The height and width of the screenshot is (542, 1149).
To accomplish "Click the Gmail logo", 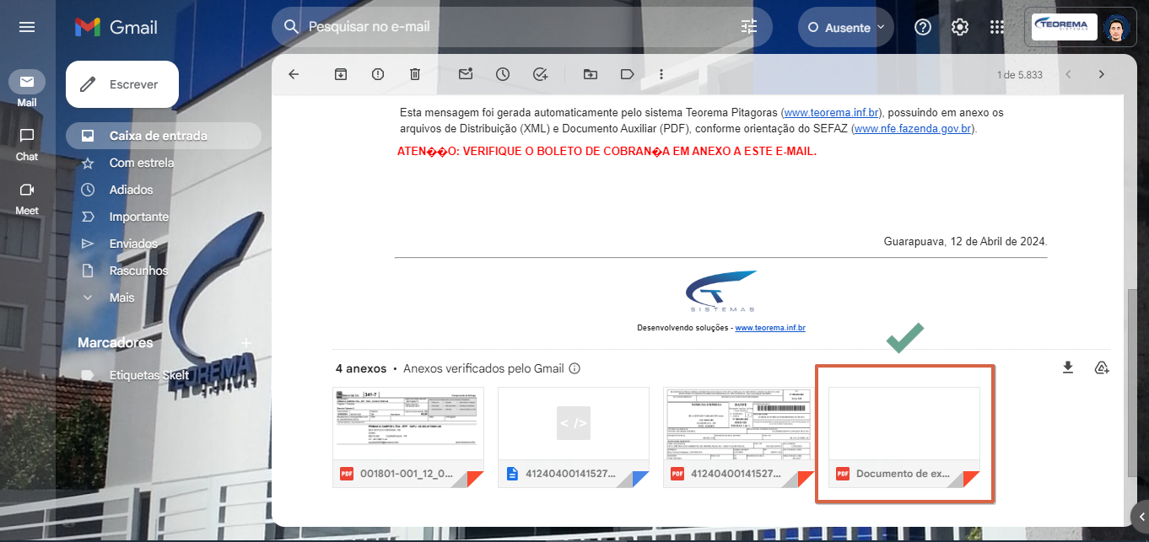I will 116,27.
